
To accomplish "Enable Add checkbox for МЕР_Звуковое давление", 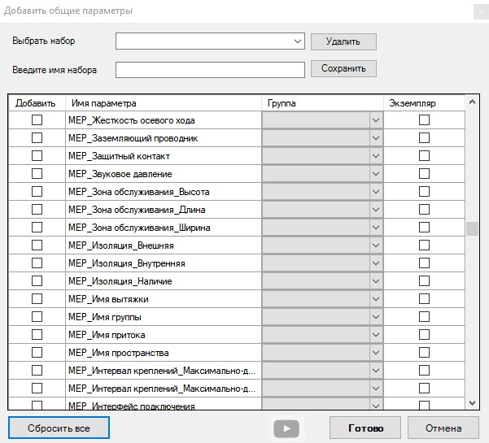I will [x=37, y=174].
